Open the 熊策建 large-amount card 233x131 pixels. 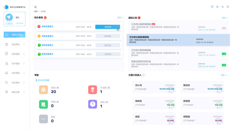[x=202, y=119]
